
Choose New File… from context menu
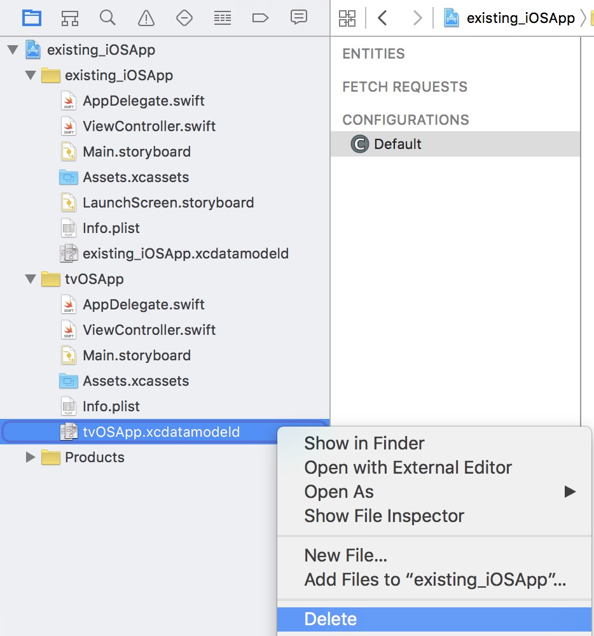coord(434,555)
